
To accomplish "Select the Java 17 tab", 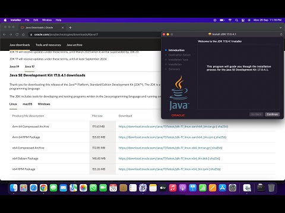I will click(x=30, y=66).
